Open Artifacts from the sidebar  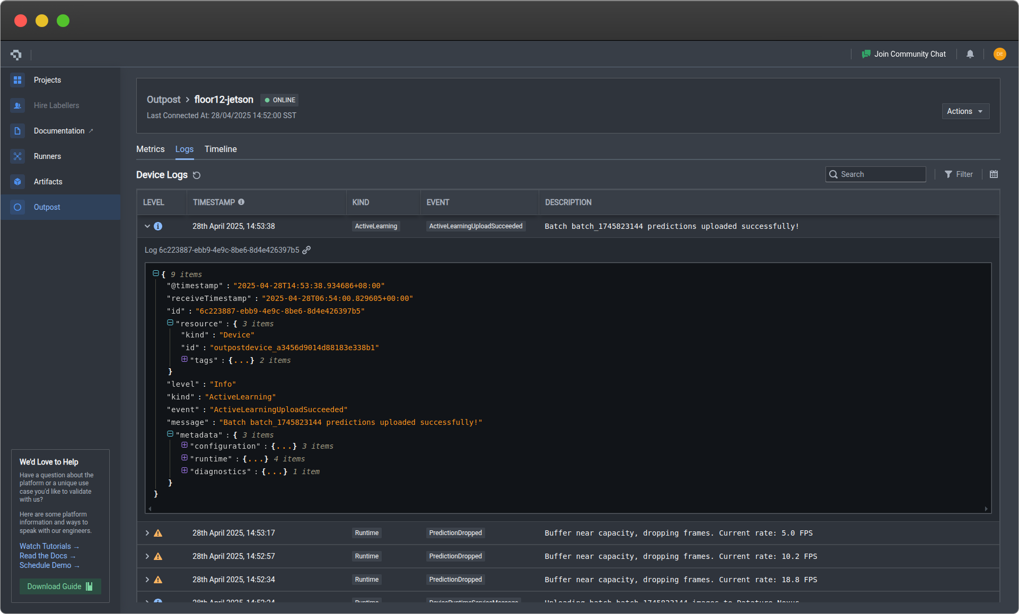click(48, 182)
